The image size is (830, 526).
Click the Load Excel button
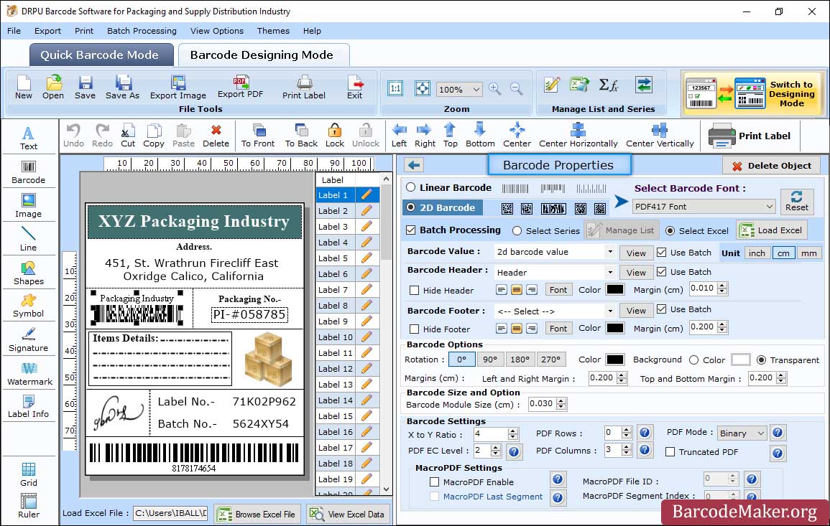(x=773, y=230)
